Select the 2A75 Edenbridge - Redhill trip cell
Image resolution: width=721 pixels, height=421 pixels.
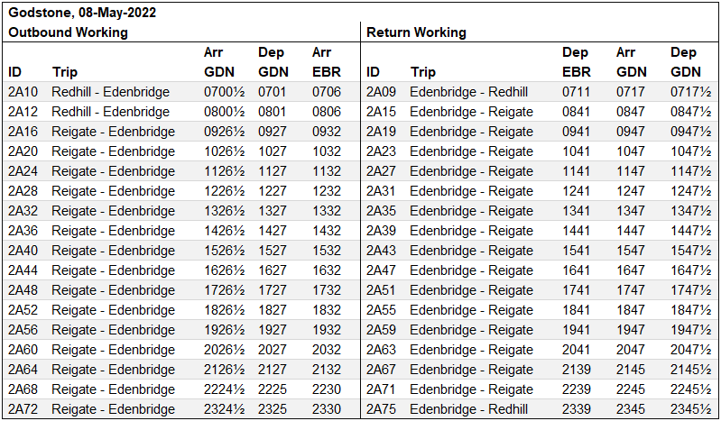468,409
